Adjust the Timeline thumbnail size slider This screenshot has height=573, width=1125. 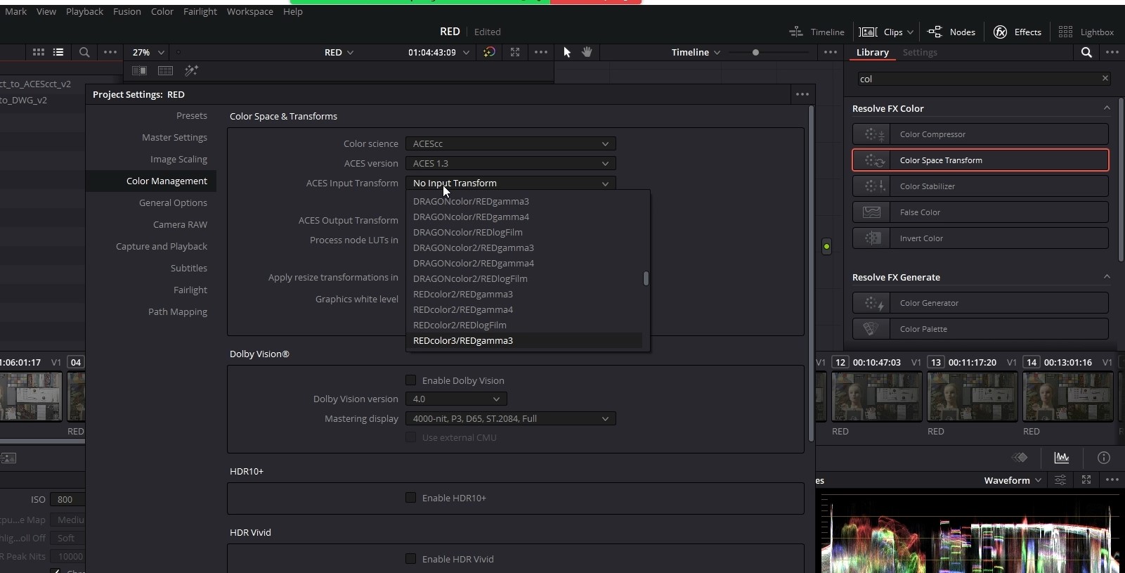[x=755, y=52]
